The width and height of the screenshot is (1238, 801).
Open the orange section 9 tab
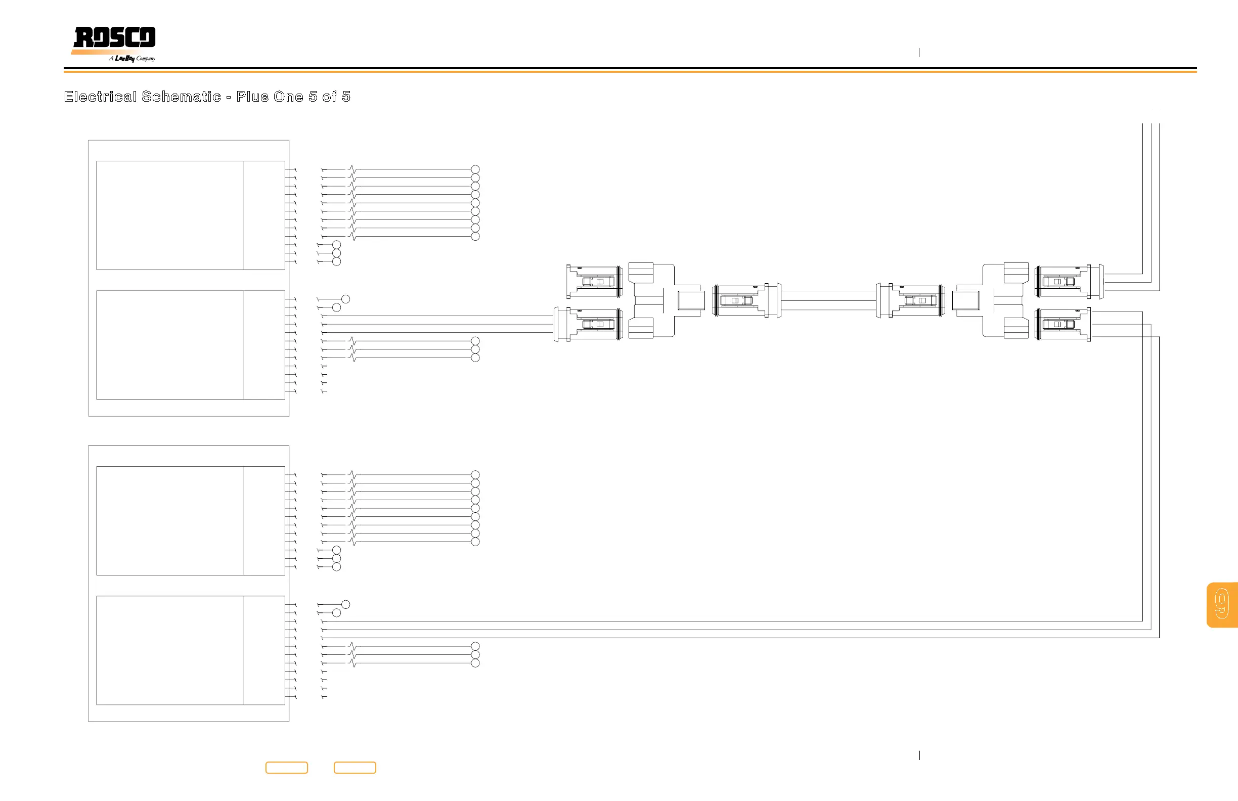[x=1222, y=605]
